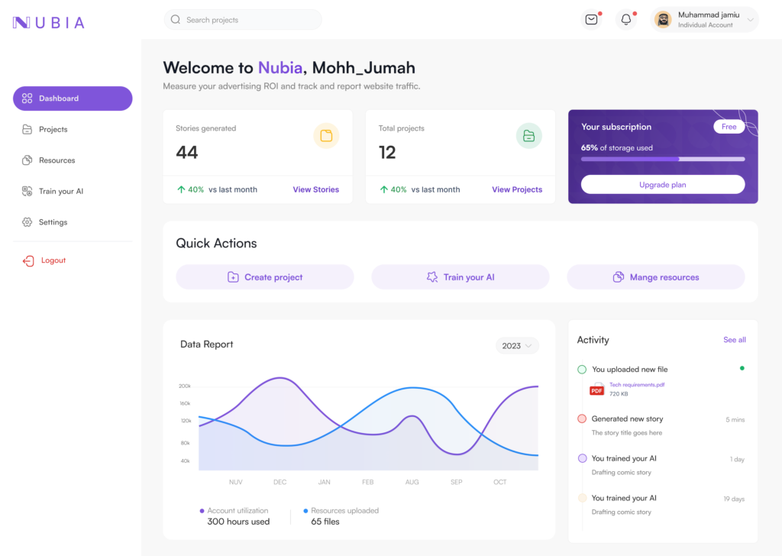
Task: Click the '19 days' timestamp
Action: pyautogui.click(x=734, y=499)
